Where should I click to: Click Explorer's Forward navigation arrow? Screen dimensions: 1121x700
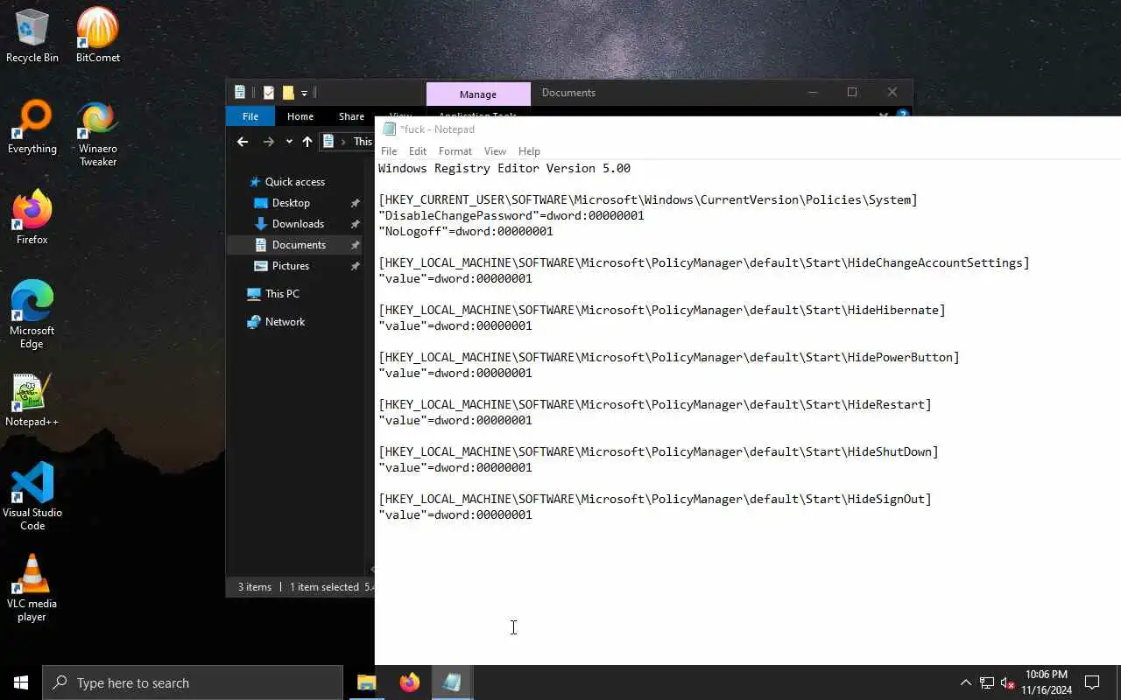pos(269,142)
